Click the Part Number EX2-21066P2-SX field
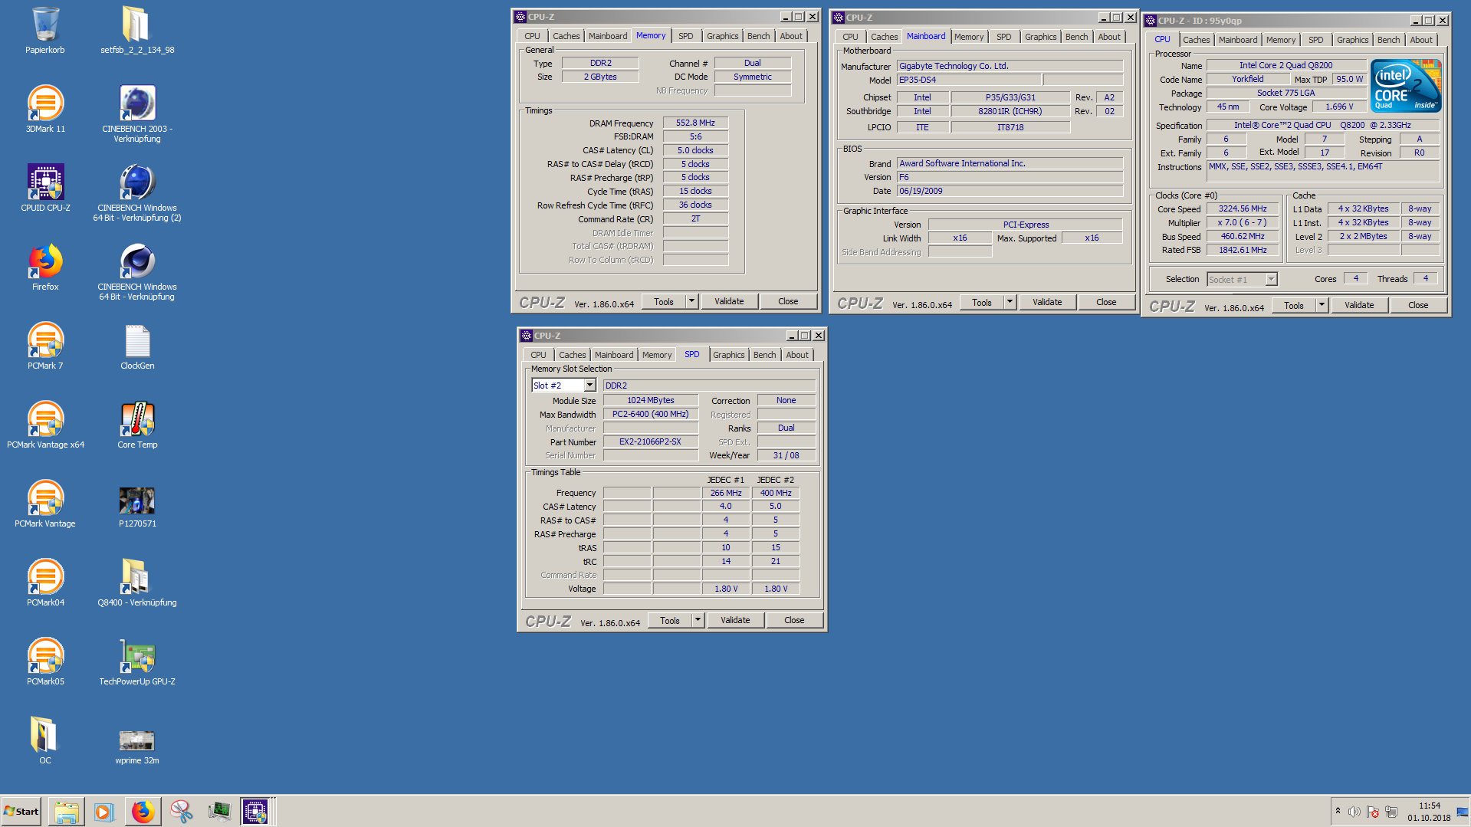This screenshot has height=827, width=1471. click(650, 441)
